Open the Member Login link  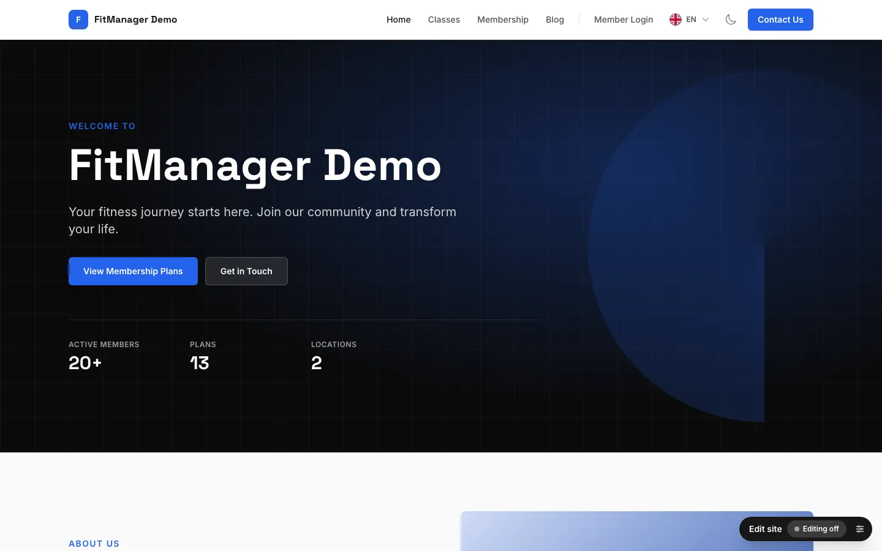click(624, 20)
